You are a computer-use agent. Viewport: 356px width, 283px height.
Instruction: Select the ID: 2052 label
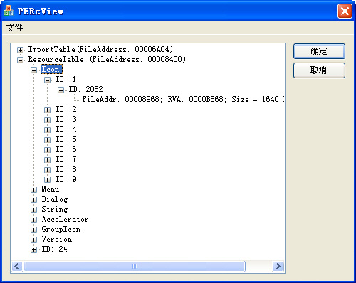pyautogui.click(x=85, y=89)
